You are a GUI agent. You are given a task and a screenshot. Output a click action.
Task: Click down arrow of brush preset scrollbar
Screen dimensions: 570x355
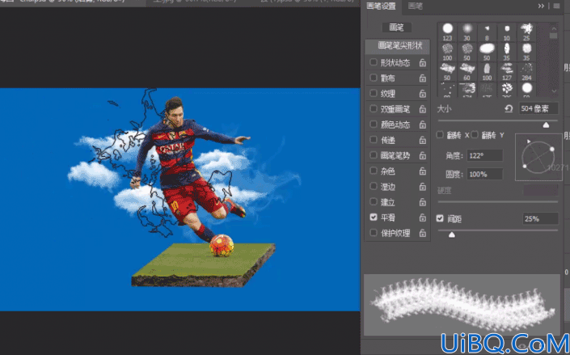[553, 91]
